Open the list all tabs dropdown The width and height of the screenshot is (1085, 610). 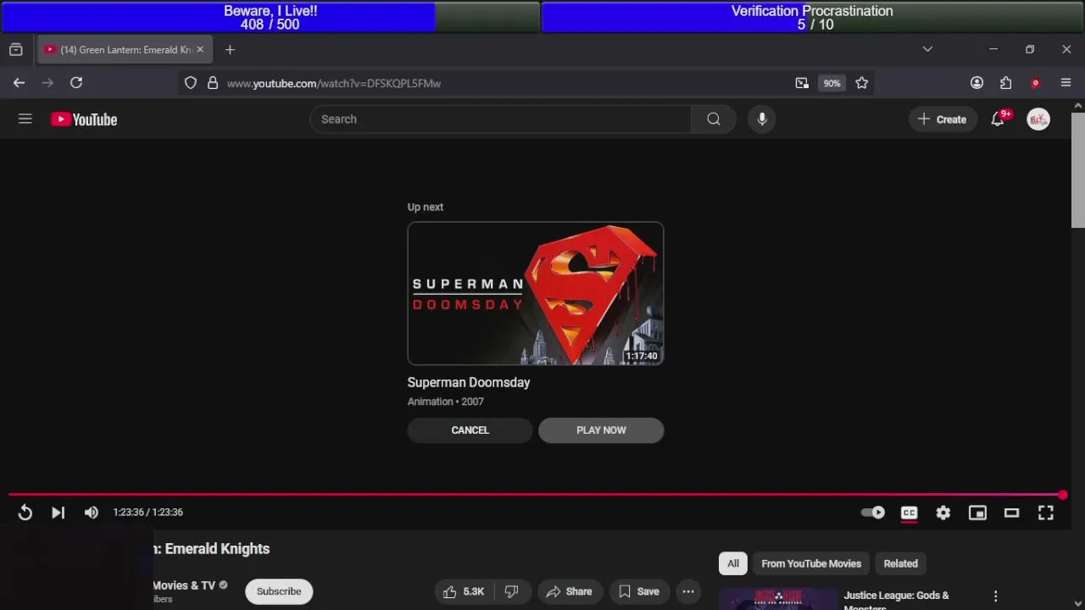click(x=927, y=50)
